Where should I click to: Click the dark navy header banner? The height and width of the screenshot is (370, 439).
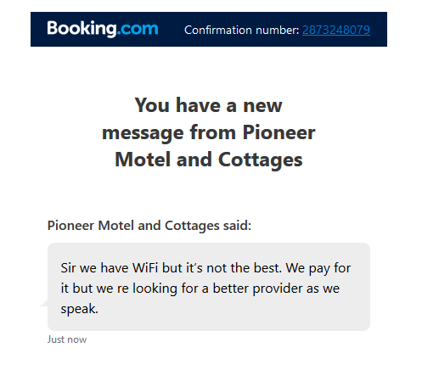click(209, 30)
